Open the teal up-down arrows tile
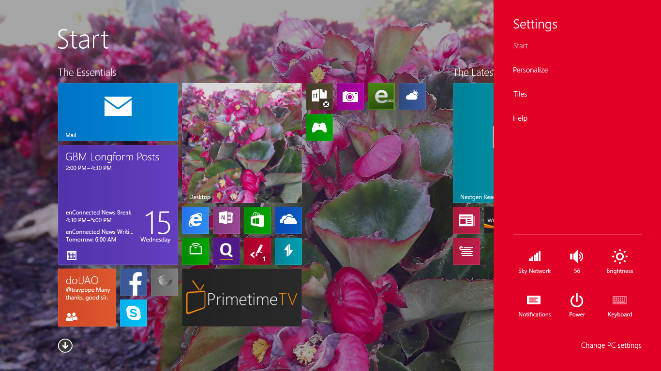Screen dimensions: 661x371 pyautogui.click(x=288, y=251)
